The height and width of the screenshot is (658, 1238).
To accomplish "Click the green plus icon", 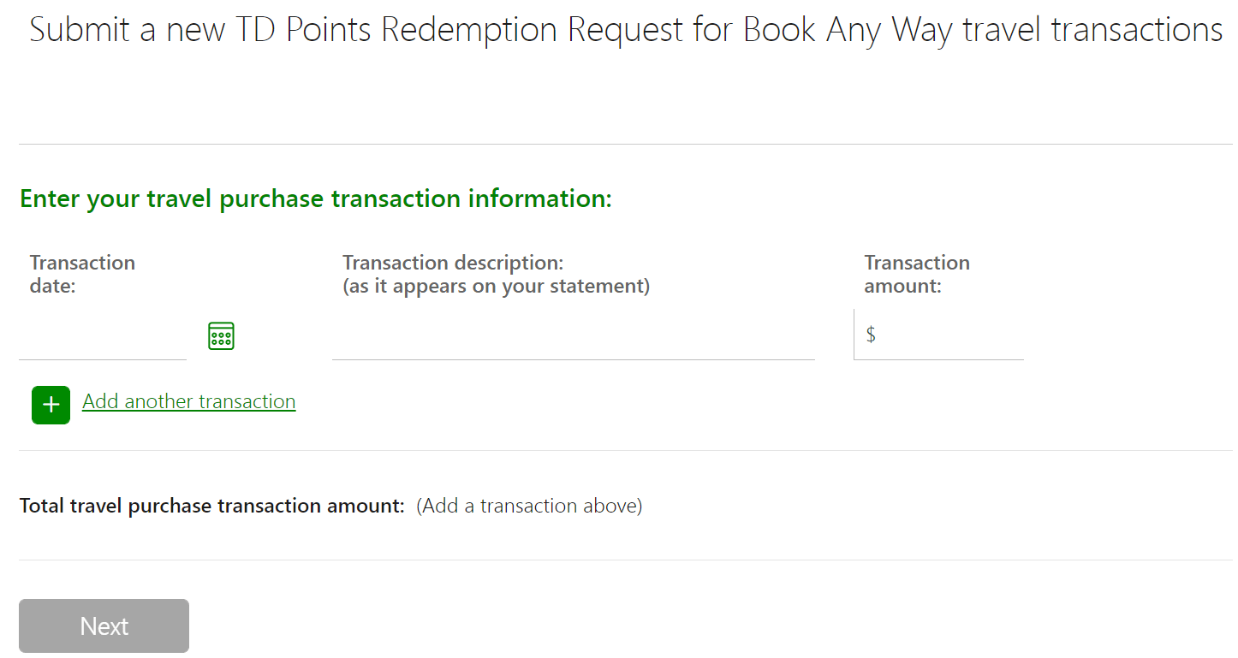I will [51, 405].
